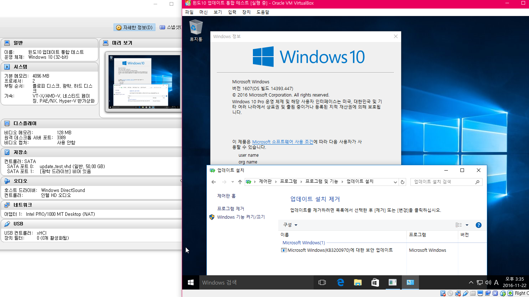Switch to the Windows 정보 taskbar item
This screenshot has width=529, height=297.
[393, 282]
